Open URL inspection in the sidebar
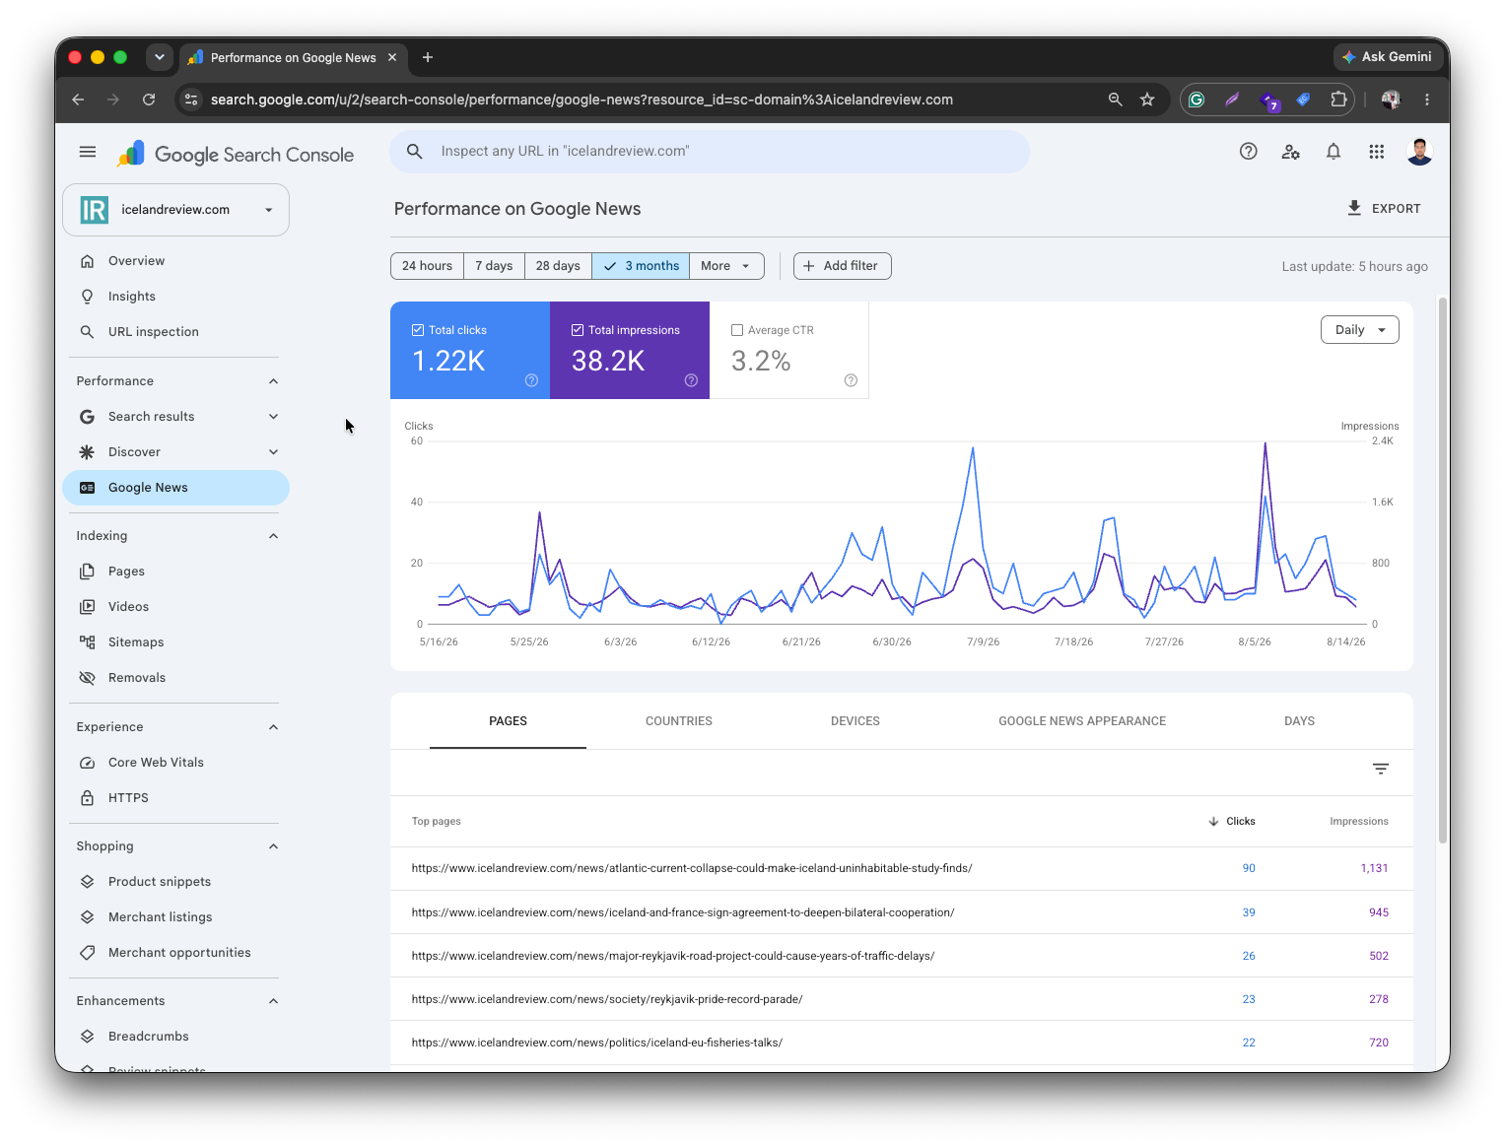Image resolution: width=1505 pixels, height=1145 pixels. point(176,332)
